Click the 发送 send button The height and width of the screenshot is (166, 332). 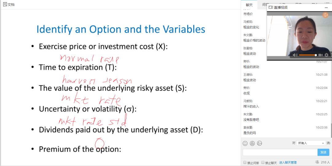point(323,152)
